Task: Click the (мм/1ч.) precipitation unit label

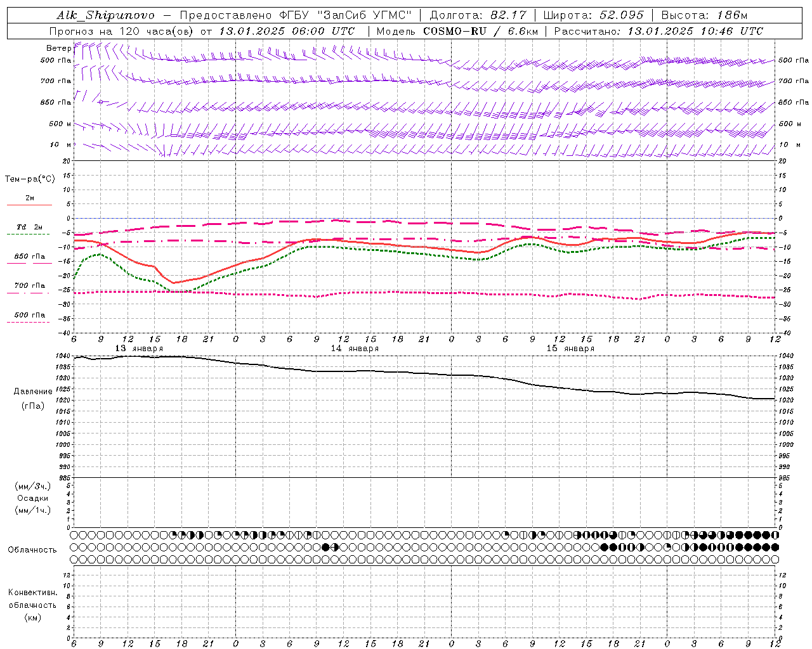Action: coord(33,510)
